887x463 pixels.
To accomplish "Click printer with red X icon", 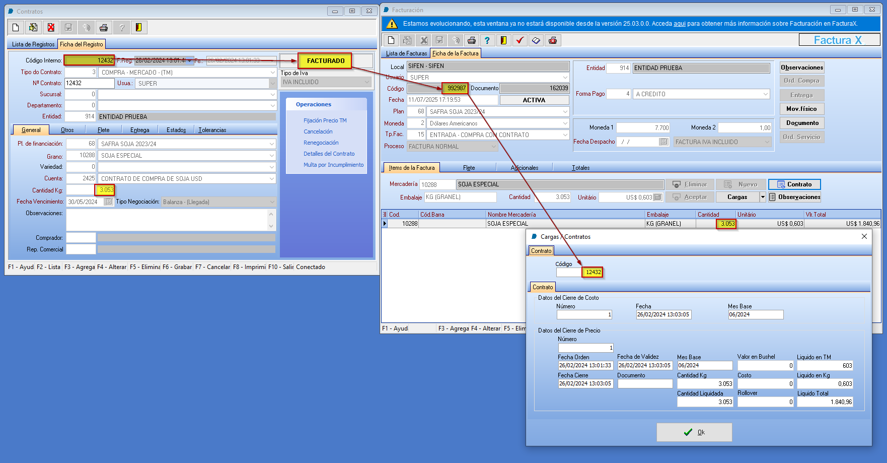I will click(553, 40).
